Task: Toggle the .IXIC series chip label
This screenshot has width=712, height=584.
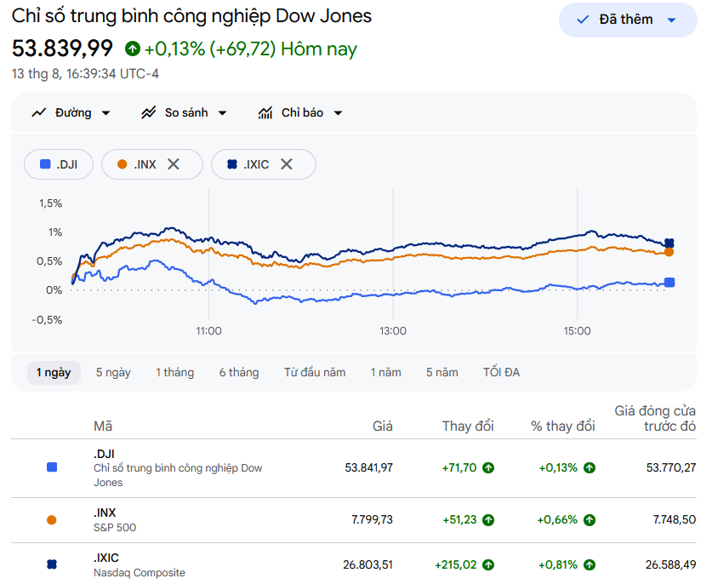Action: (256, 164)
